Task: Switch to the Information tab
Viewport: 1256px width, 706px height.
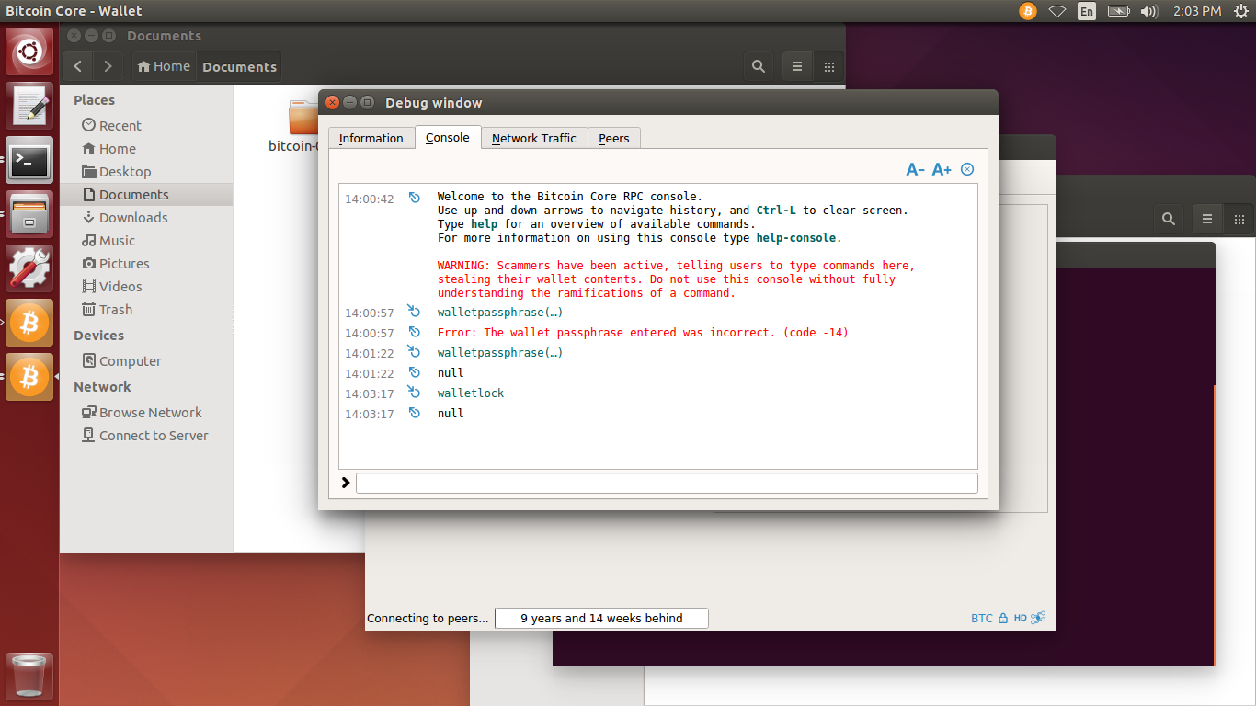Action: [371, 138]
